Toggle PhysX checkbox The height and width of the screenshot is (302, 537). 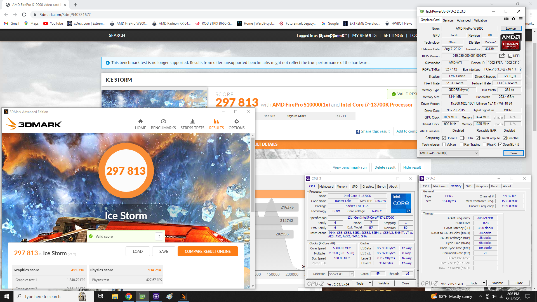[484, 145]
